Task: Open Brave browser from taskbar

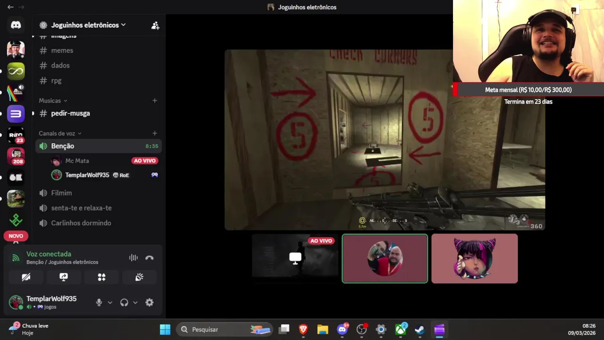Action: coord(303,330)
